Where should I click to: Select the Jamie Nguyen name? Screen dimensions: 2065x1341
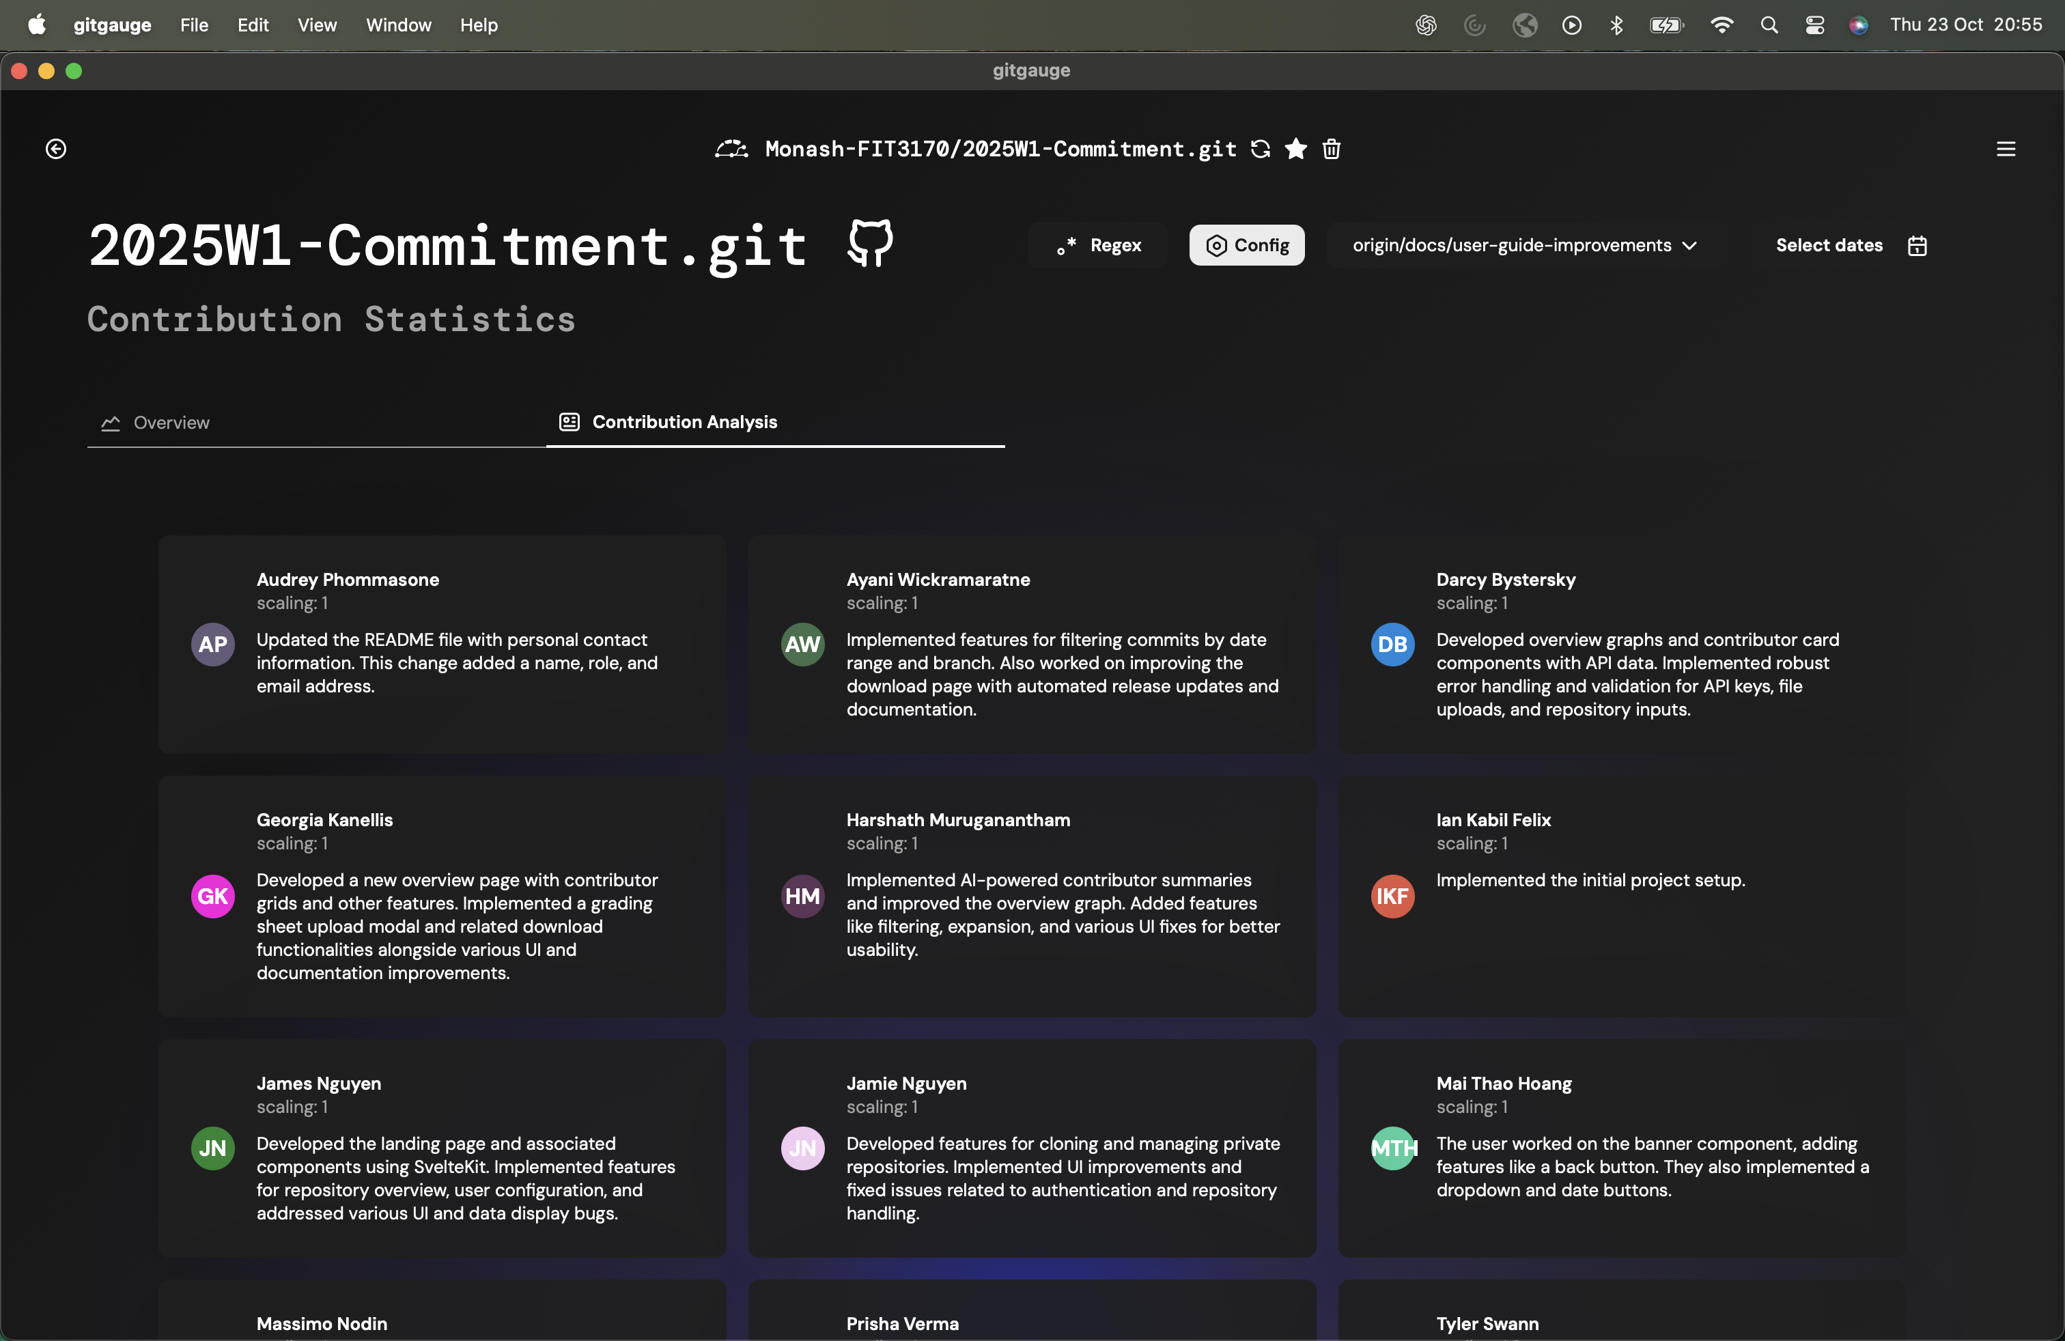pyautogui.click(x=905, y=1084)
